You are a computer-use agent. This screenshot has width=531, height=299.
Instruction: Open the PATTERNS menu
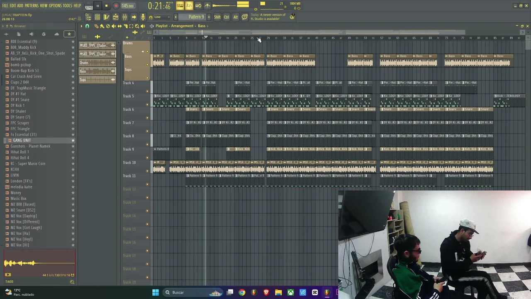tap(32, 6)
